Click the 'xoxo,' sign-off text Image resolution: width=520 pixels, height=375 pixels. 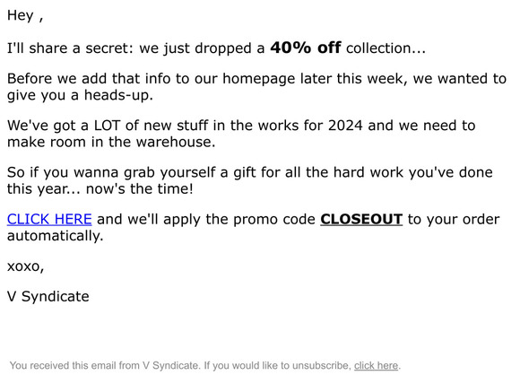click(25, 266)
